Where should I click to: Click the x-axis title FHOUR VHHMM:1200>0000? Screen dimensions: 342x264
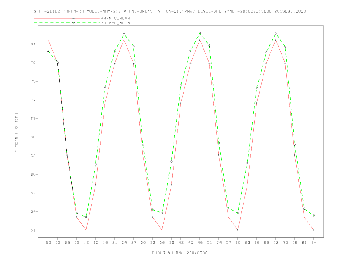coord(180,253)
